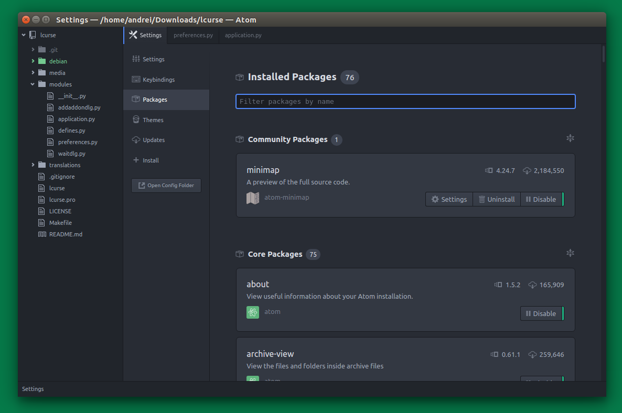Click the Settings tab tools icon
The image size is (622, 413).
[x=133, y=35]
